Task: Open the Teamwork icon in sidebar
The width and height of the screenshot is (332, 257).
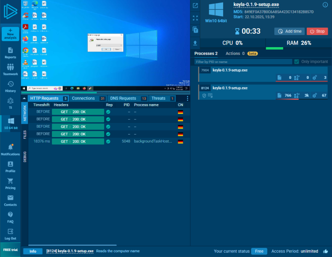Action: coord(10,69)
